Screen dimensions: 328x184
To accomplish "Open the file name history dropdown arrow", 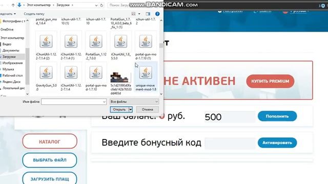I will coord(104,102).
